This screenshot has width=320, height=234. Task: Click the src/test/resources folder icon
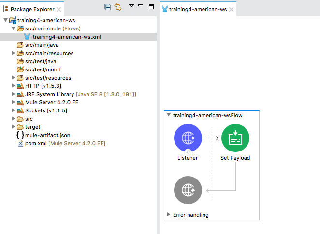point(20,78)
